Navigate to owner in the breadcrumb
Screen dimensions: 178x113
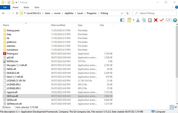58,13
